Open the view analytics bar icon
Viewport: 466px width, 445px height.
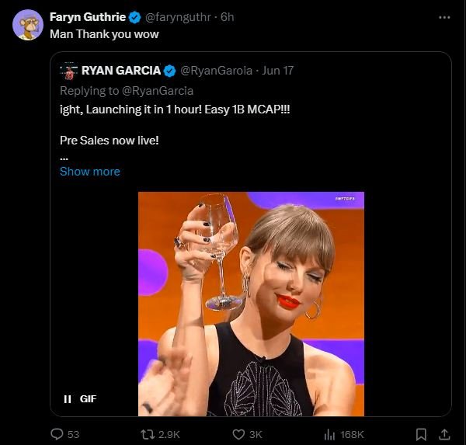[x=329, y=433]
